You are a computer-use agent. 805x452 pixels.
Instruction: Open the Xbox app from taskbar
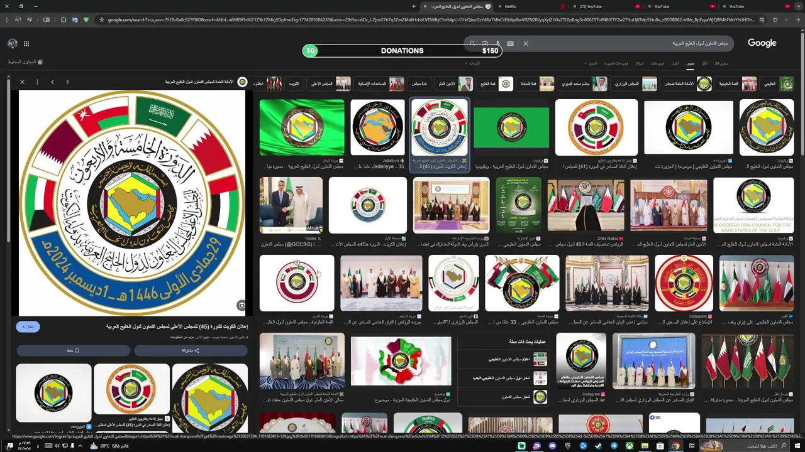tap(630, 446)
